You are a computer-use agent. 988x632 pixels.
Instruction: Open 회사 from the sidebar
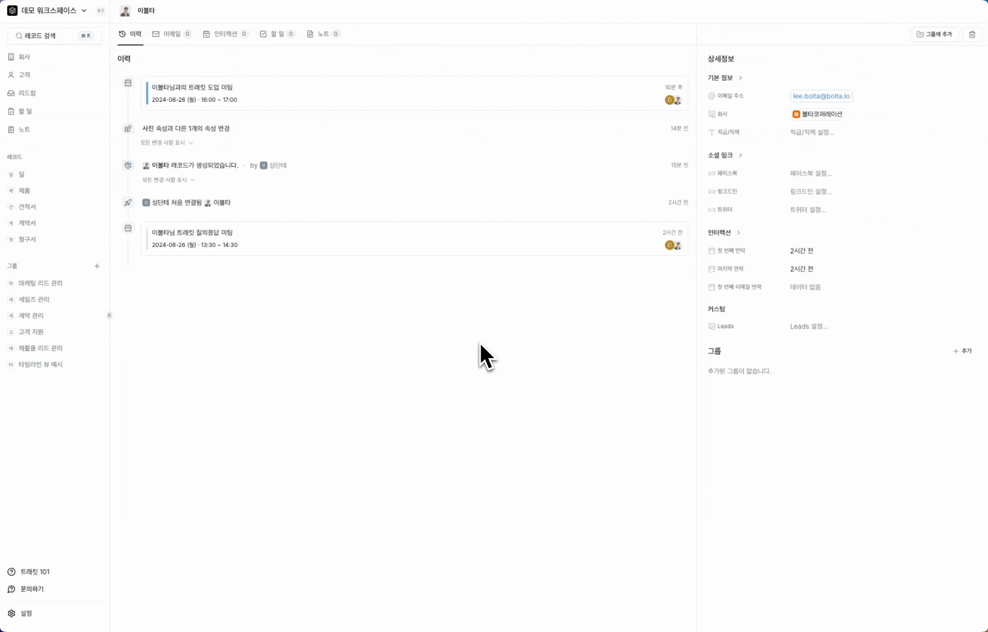(24, 57)
